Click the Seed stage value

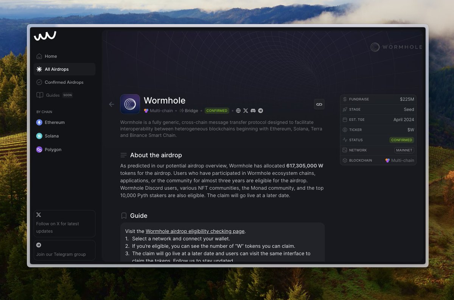pyautogui.click(x=409, y=109)
